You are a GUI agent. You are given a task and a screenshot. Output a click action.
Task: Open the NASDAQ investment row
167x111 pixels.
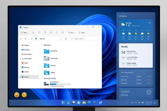click(x=136, y=83)
